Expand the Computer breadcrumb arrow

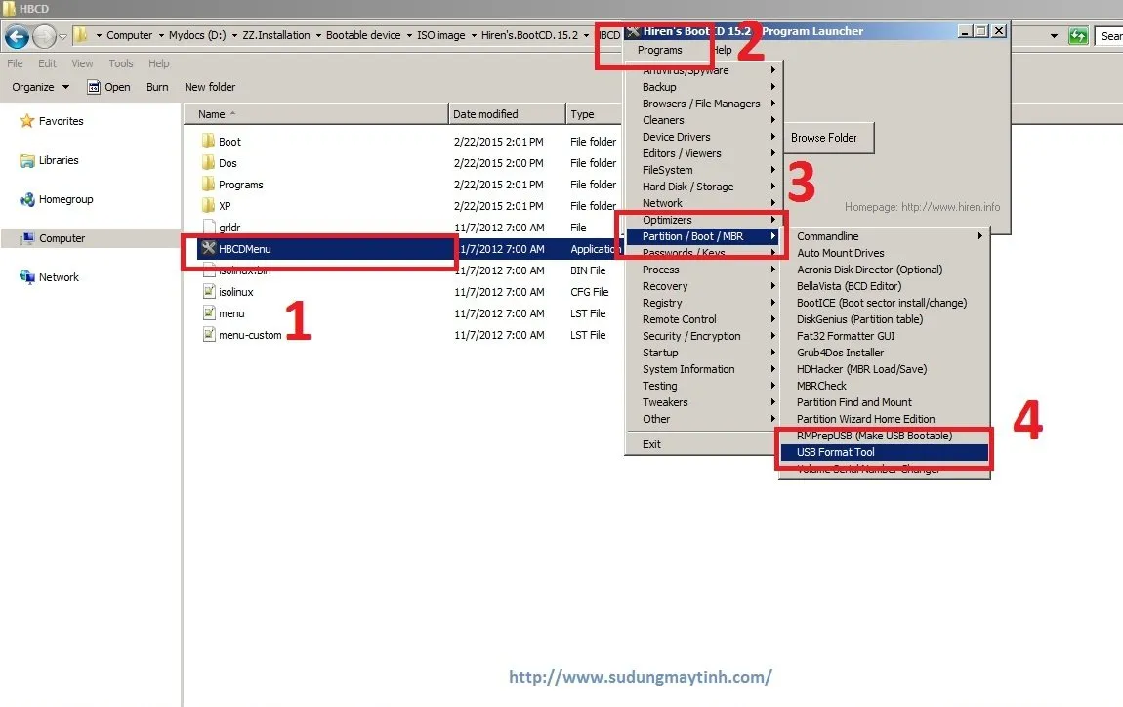click(x=161, y=35)
